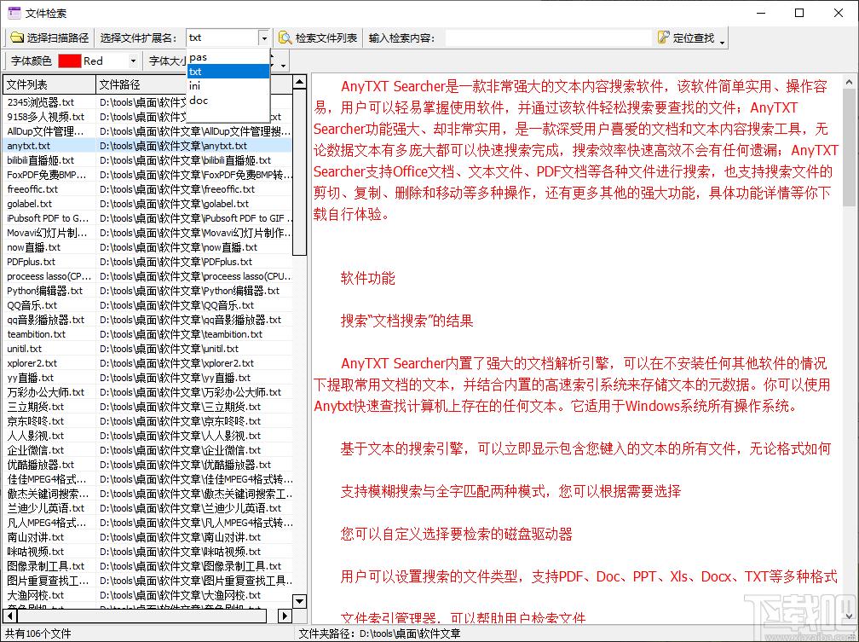Click the red font color swatch
This screenshot has width=859, height=642.
pyautogui.click(x=70, y=61)
